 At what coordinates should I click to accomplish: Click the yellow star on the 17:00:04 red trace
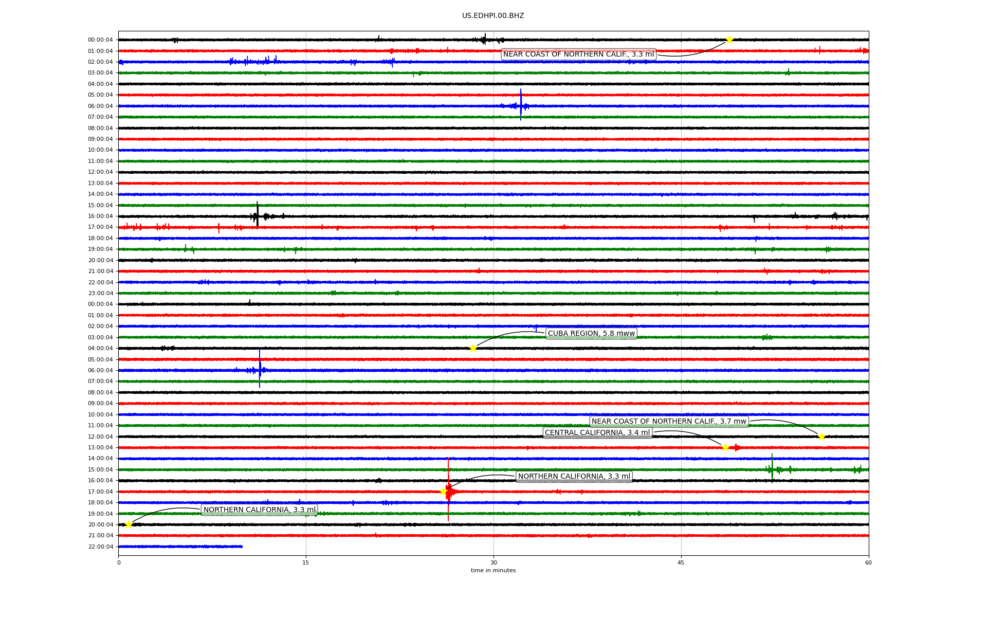click(x=443, y=492)
